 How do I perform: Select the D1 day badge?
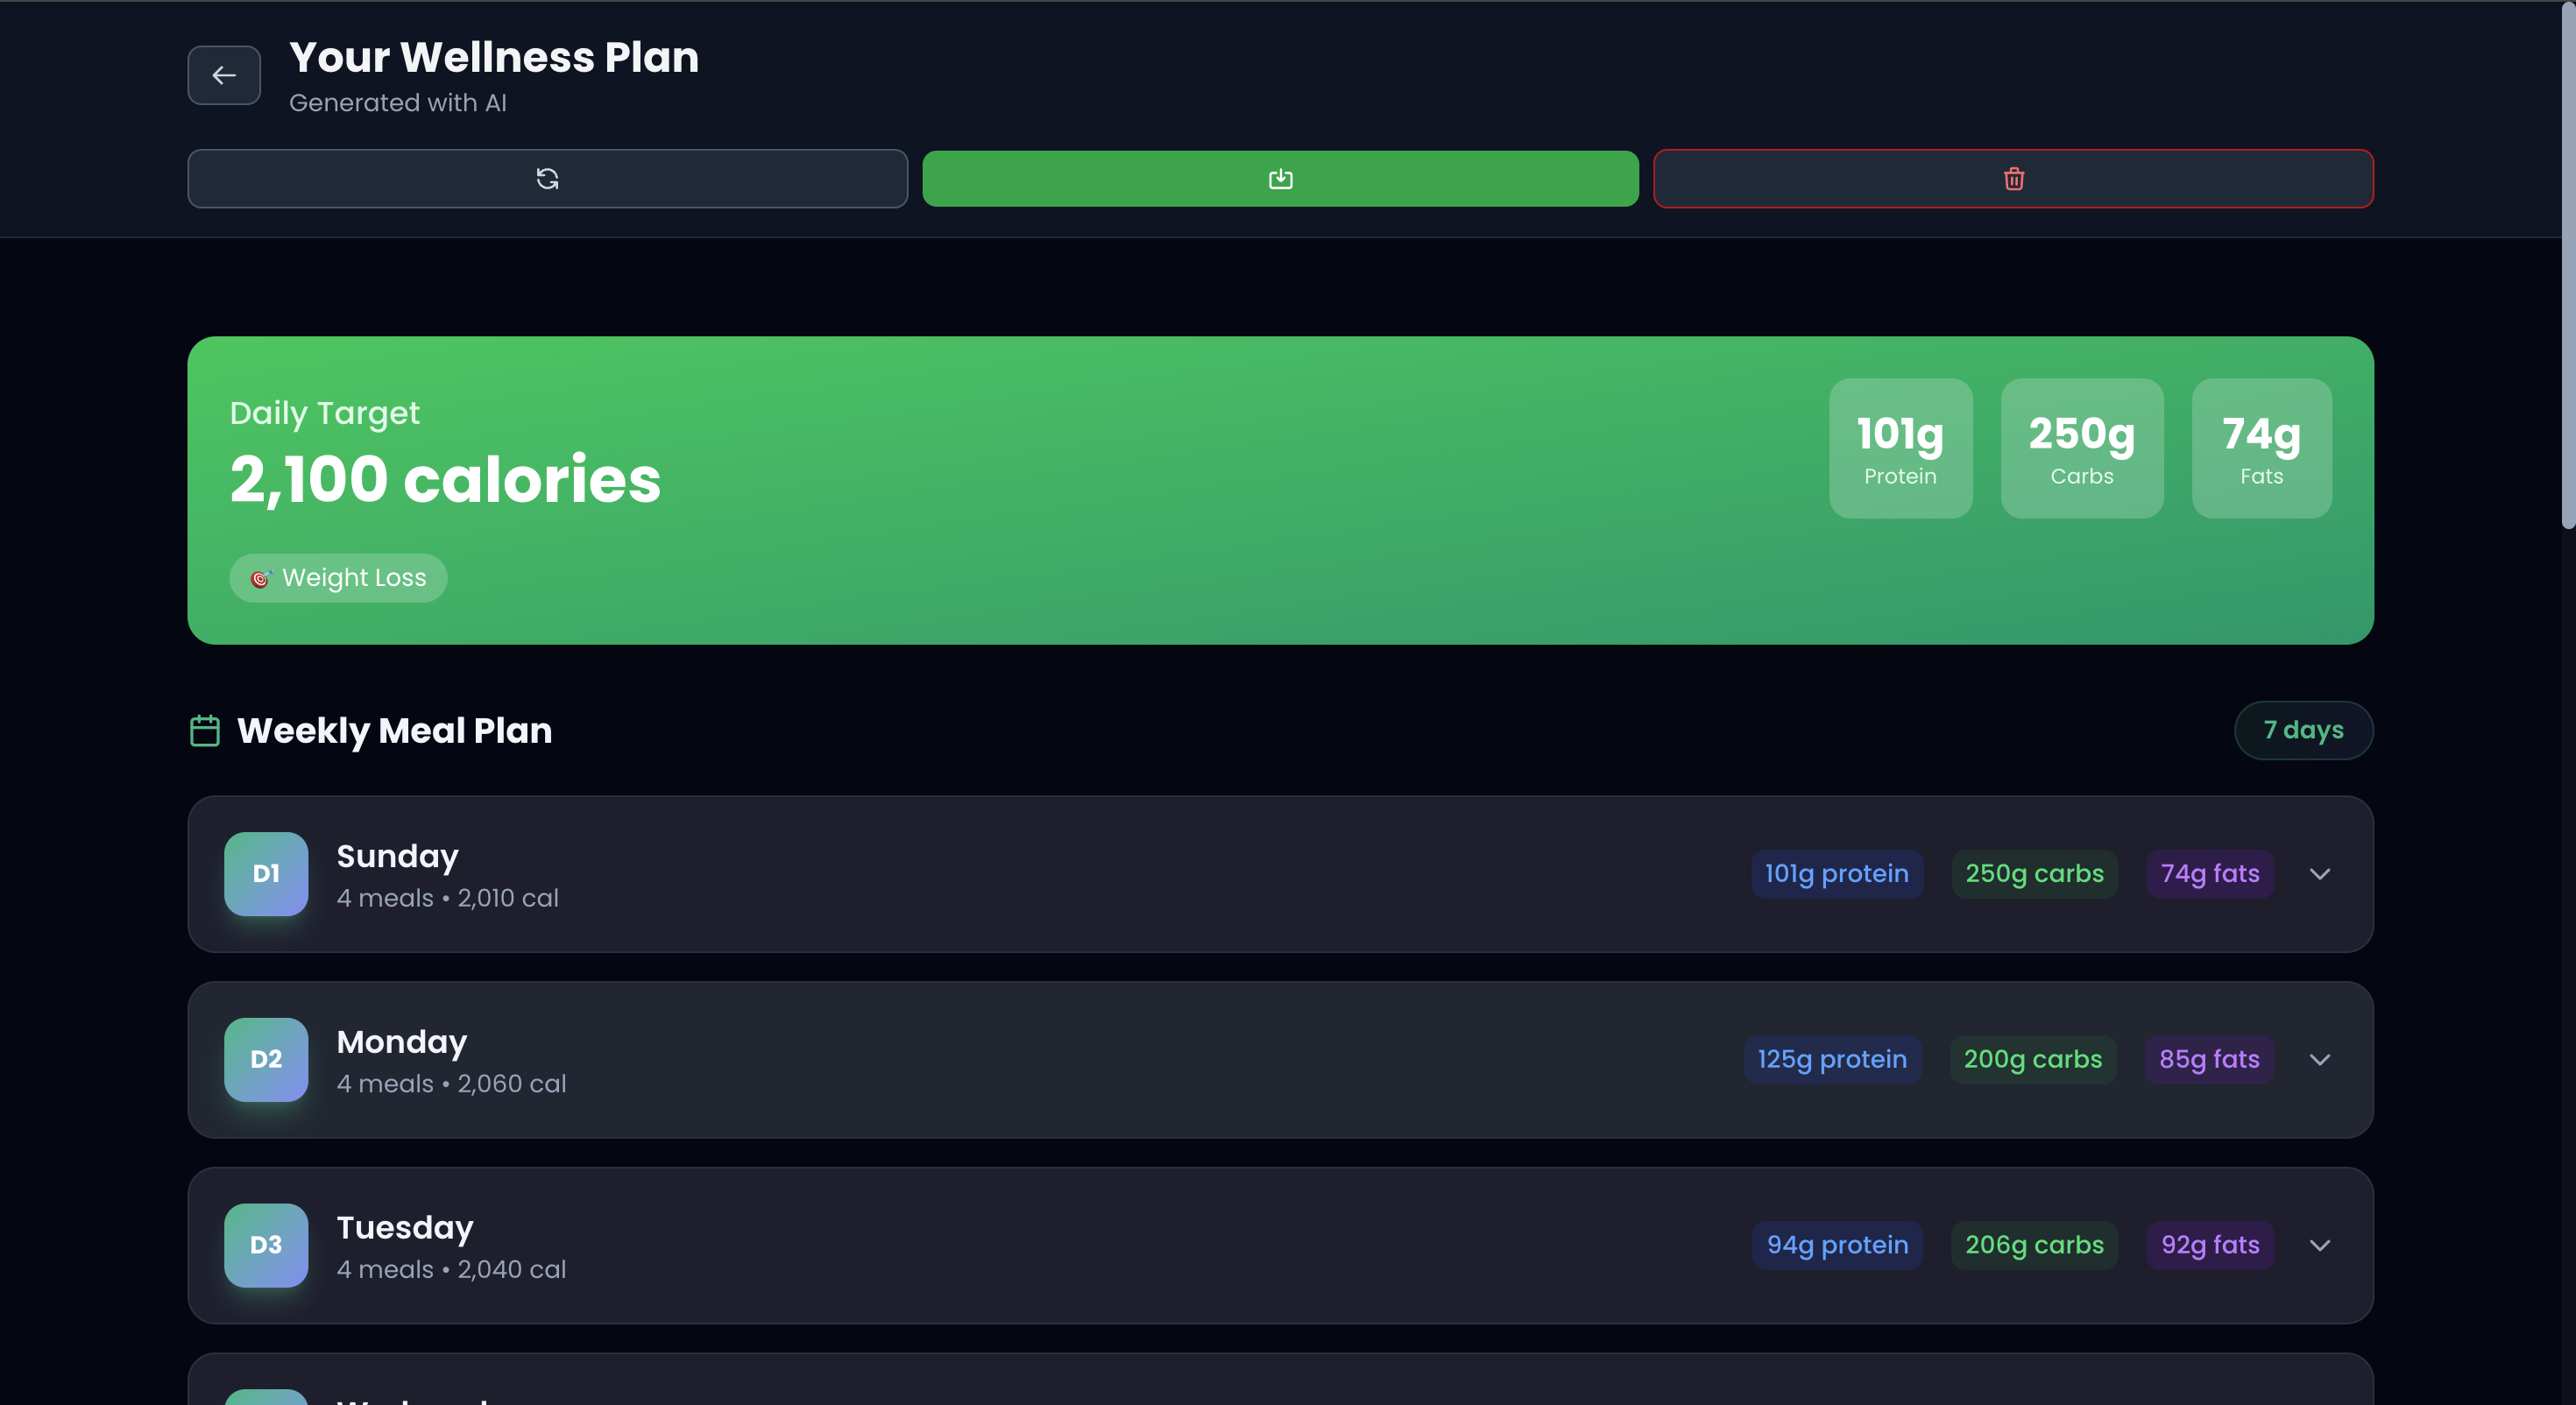(266, 874)
